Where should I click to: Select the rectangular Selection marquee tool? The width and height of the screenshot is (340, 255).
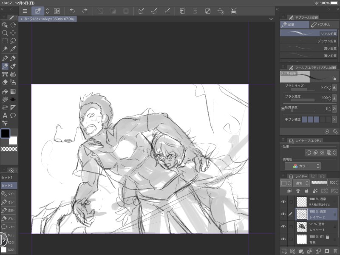pyautogui.click(x=5, y=41)
